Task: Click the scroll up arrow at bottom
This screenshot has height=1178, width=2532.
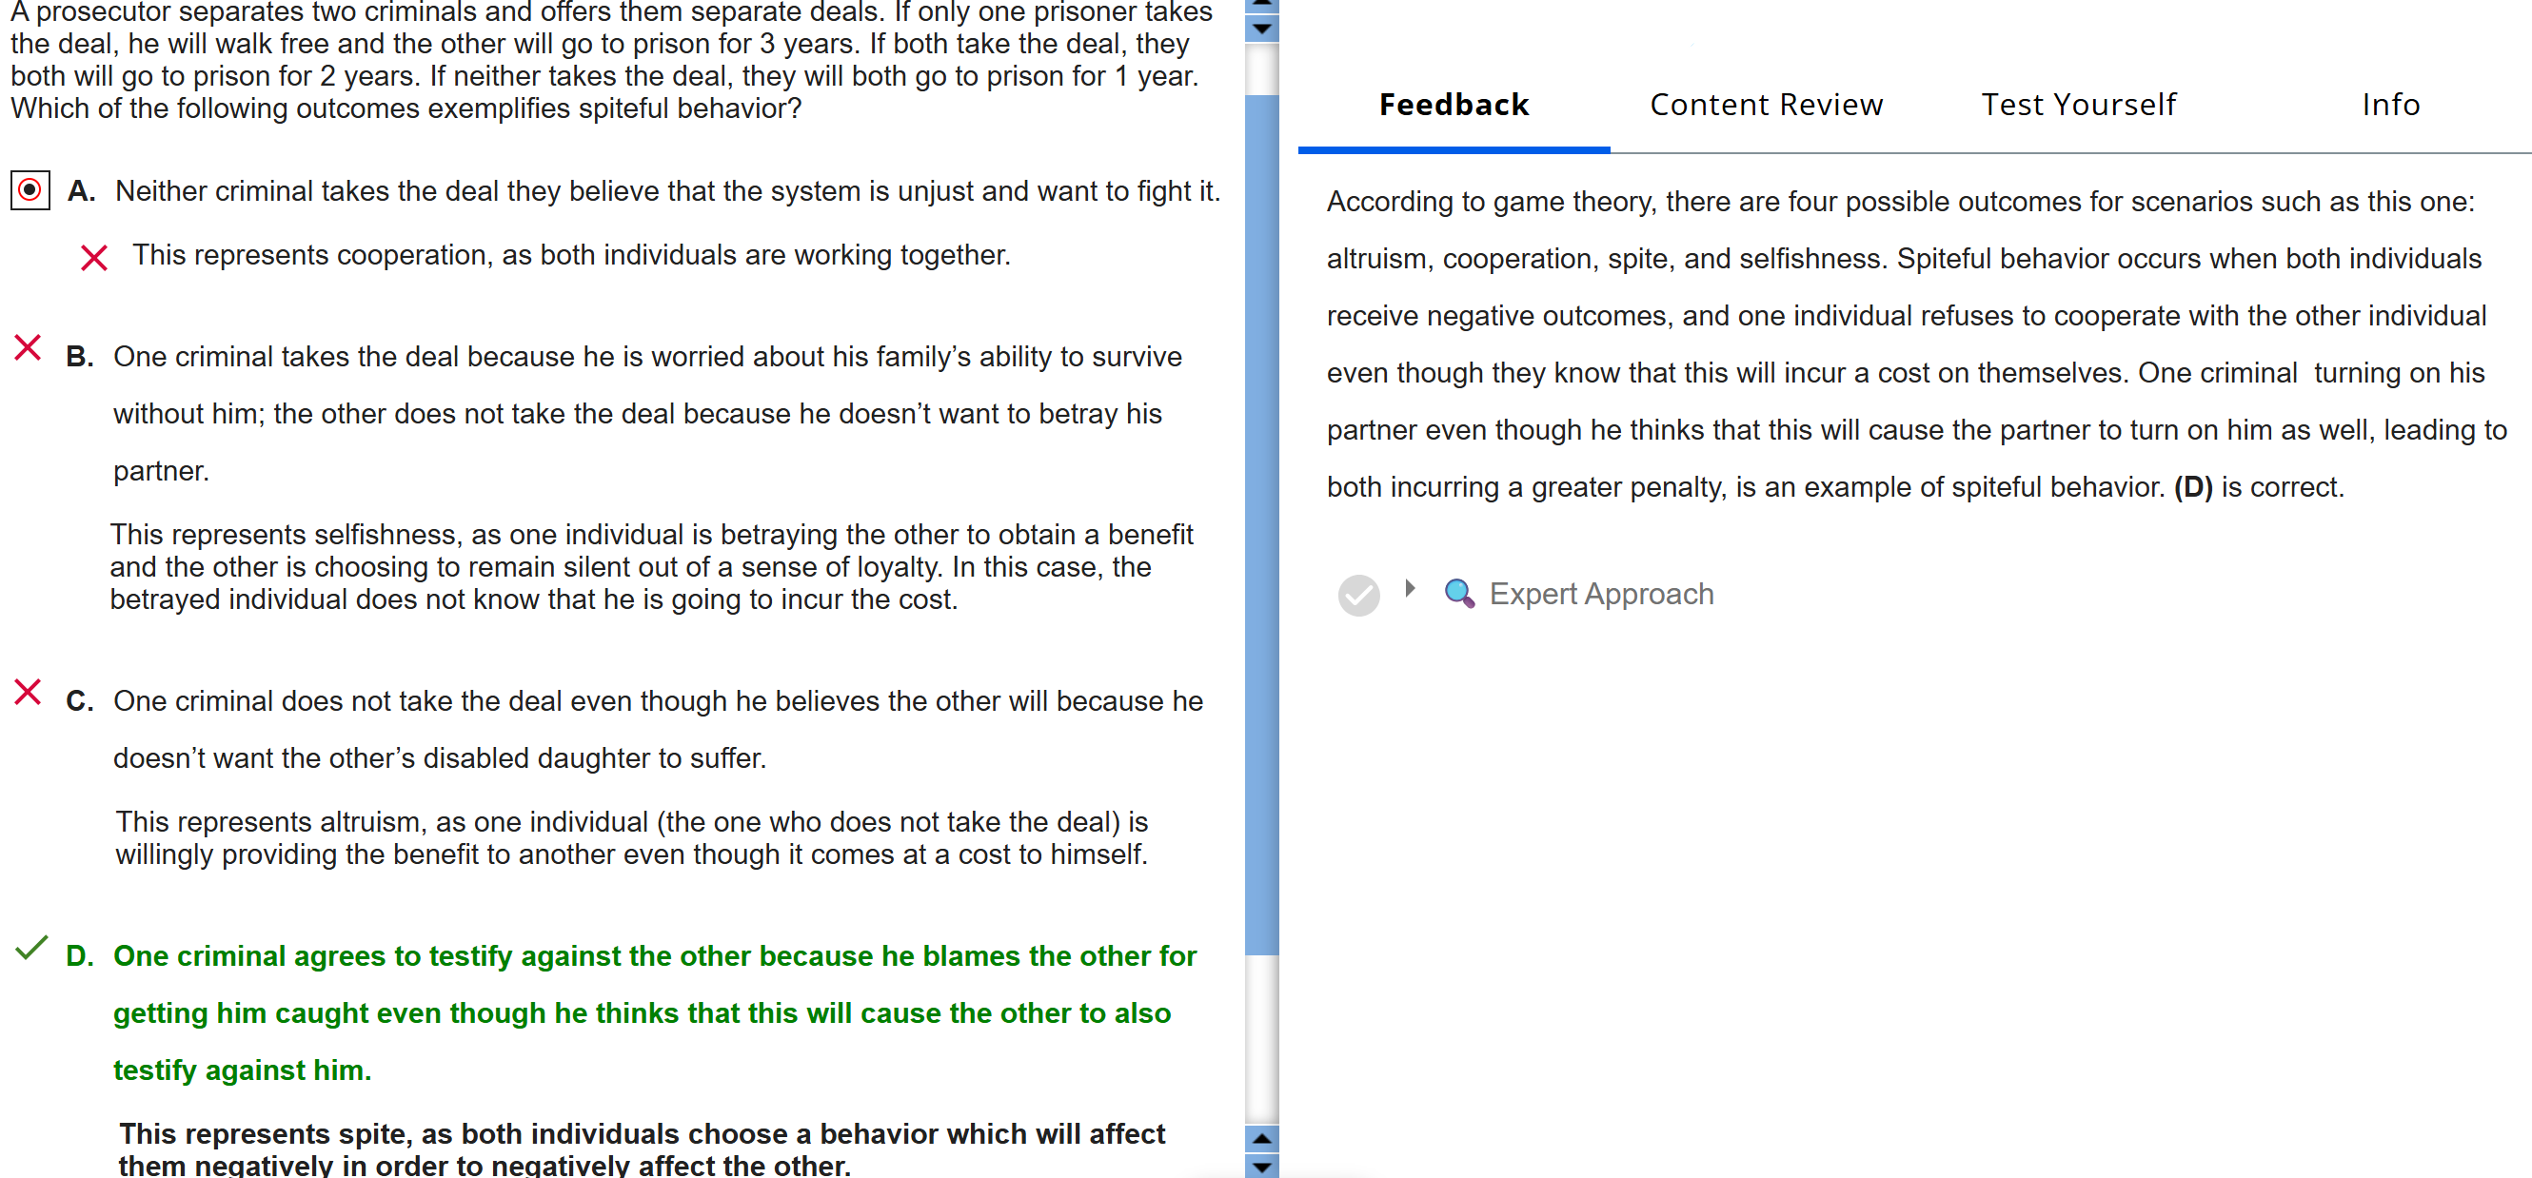Action: 1261,1139
